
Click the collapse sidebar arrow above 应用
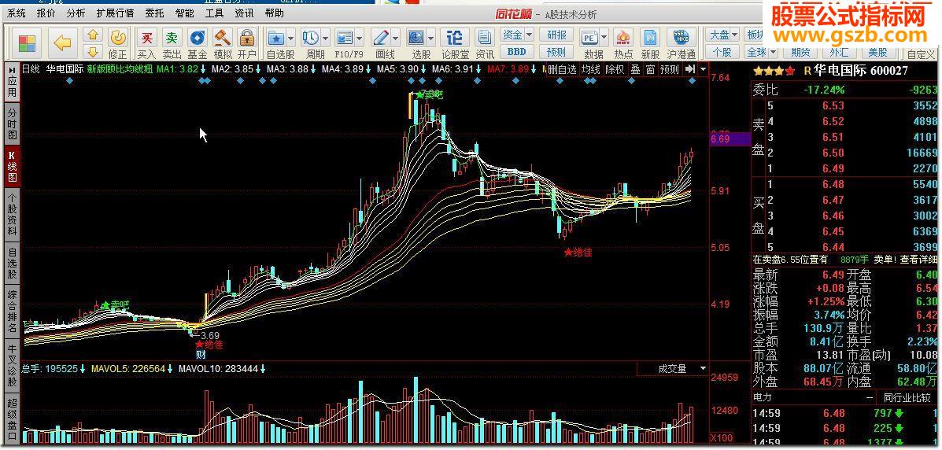point(12,70)
